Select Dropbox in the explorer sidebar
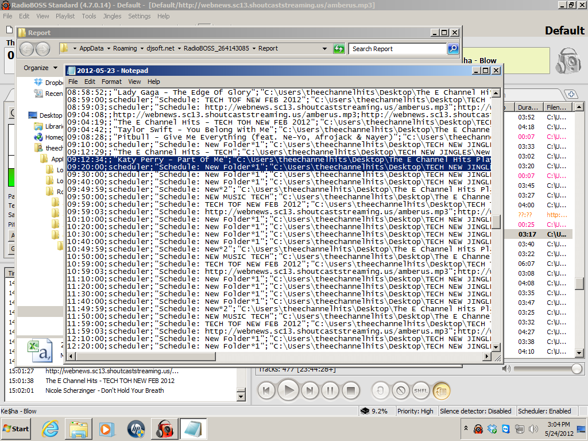 point(49,83)
